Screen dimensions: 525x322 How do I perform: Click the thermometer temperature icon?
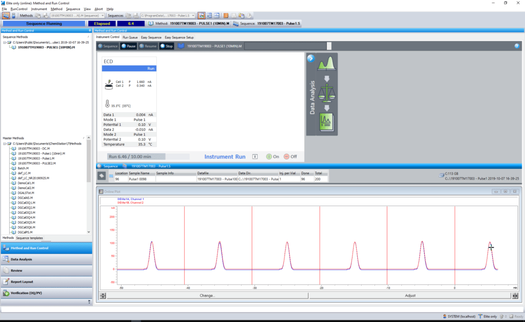[x=107, y=104]
